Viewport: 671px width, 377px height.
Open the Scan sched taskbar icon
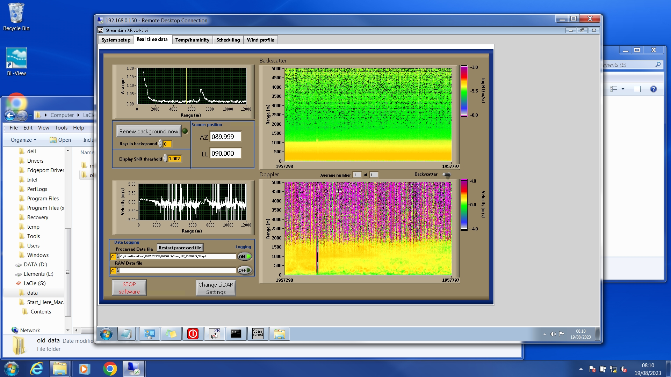coord(258,334)
